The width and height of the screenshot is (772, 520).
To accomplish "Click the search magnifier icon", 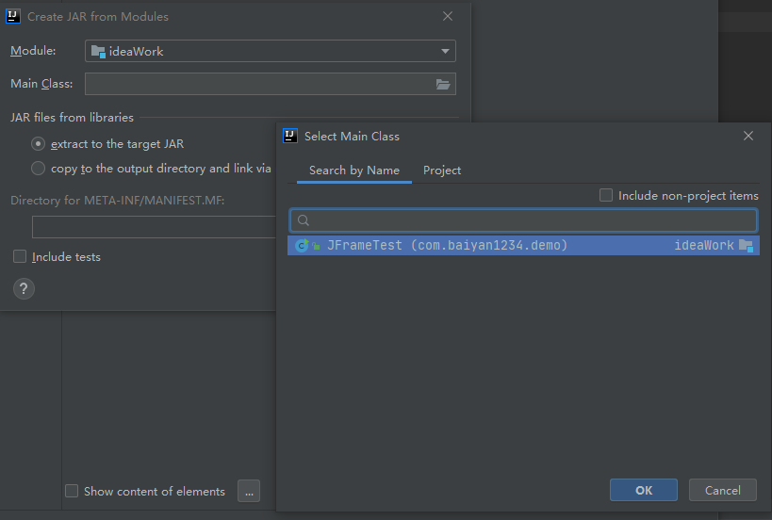I will (x=304, y=220).
